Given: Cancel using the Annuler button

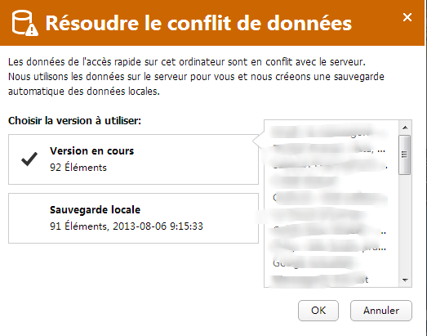Looking at the screenshot, I should (381, 311).
